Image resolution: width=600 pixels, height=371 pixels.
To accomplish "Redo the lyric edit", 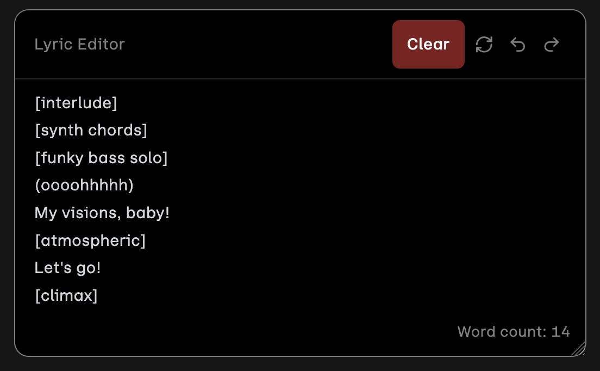I will pos(552,45).
